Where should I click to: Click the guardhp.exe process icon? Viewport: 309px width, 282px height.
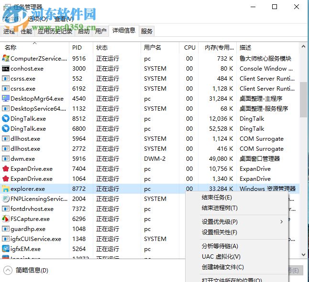(x=6, y=229)
